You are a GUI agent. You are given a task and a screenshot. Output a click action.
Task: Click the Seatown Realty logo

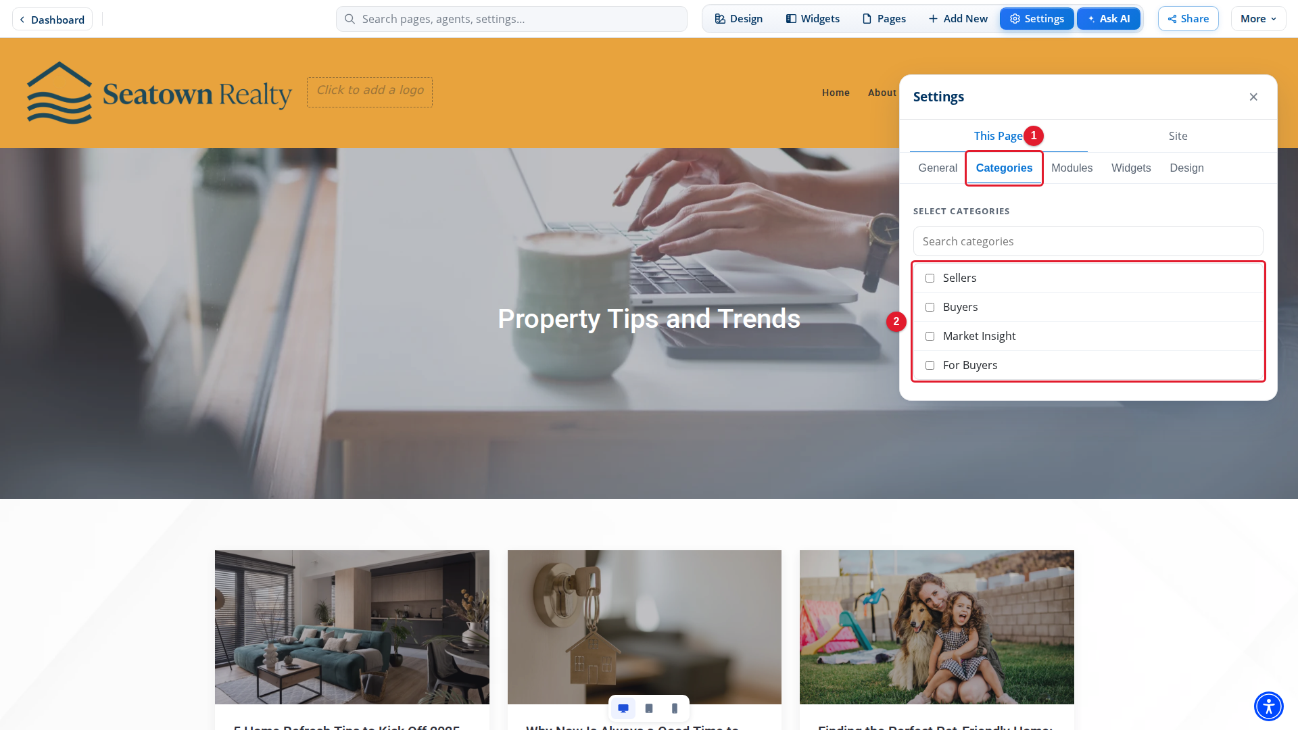tap(159, 93)
